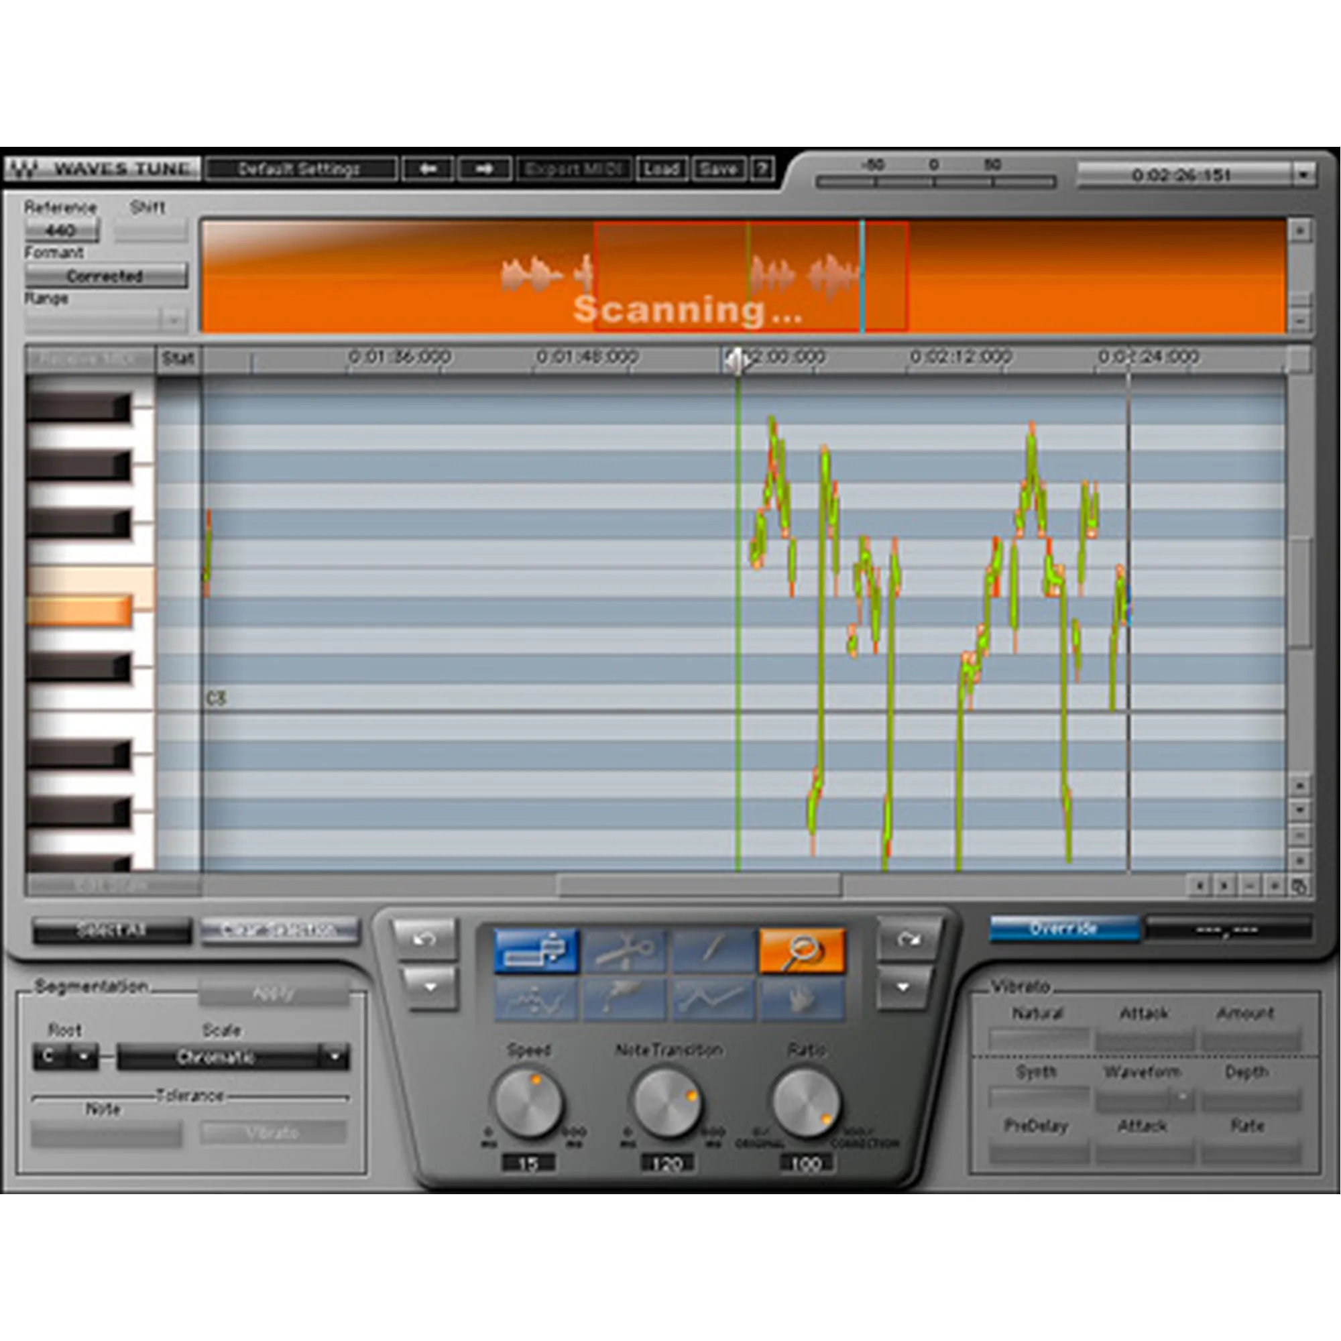This screenshot has width=1341, height=1341.
Task: Activate the Zoom magnifier tool
Action: coord(802,950)
